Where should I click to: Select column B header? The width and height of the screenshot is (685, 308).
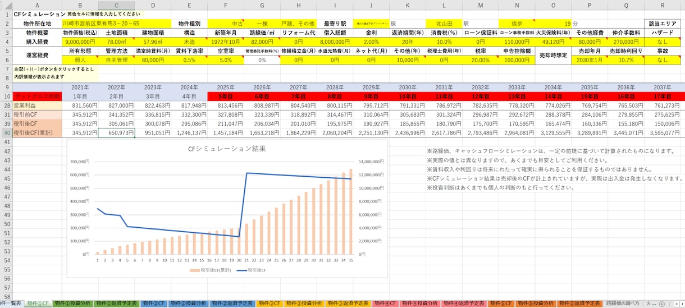(80, 4)
